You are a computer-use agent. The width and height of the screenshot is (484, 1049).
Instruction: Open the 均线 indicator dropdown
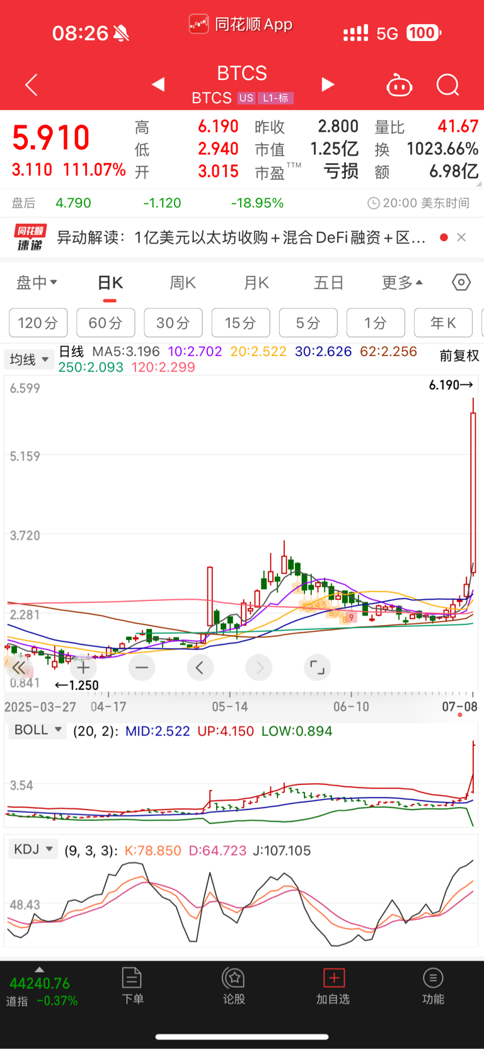click(29, 360)
